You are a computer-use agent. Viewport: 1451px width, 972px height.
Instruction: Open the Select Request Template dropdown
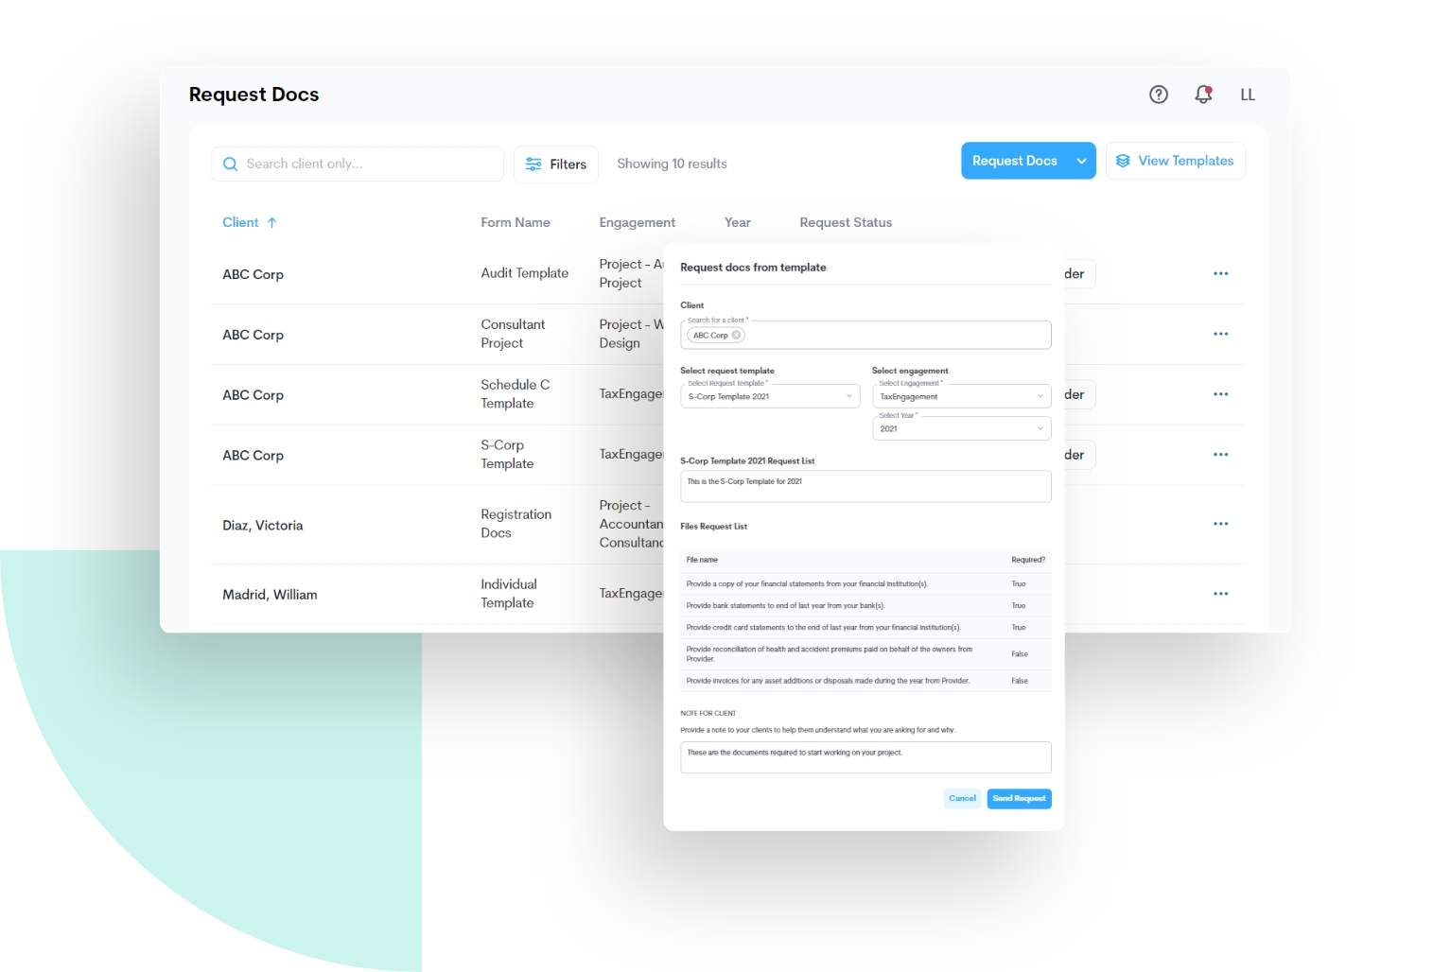pos(770,397)
